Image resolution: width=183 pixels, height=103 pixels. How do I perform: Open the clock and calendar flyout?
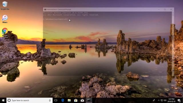pyautogui.click(x=172, y=100)
